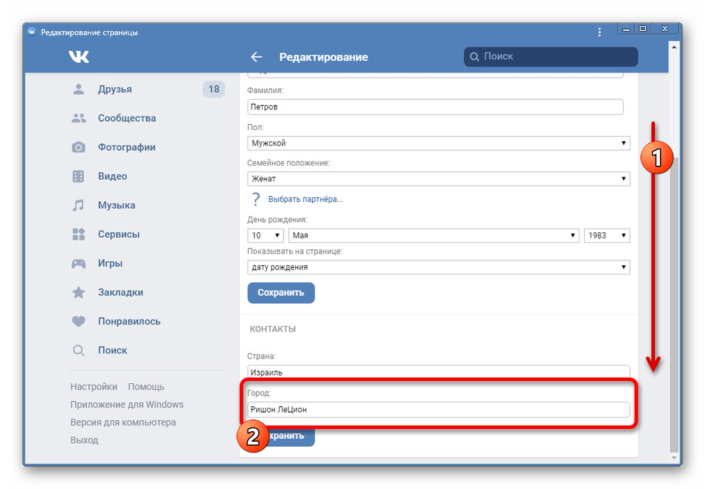705x489 pixels.
Task: Open Версия для компьютера link
Action: (123, 423)
